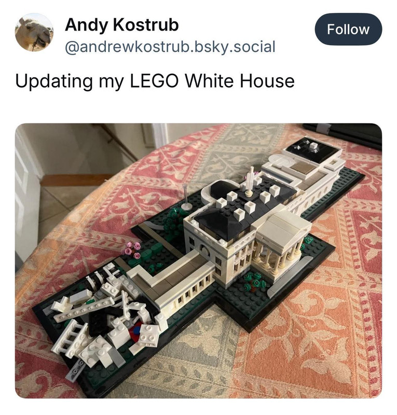Click the green bushes beside the portico

(254, 282)
